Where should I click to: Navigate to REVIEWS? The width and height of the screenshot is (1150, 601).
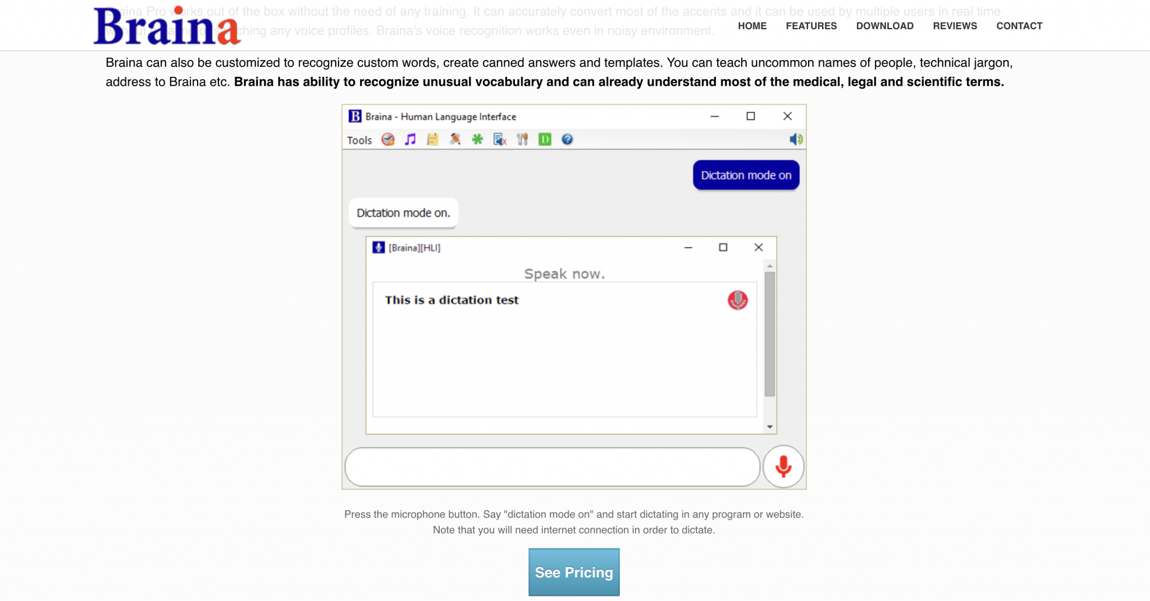(955, 26)
